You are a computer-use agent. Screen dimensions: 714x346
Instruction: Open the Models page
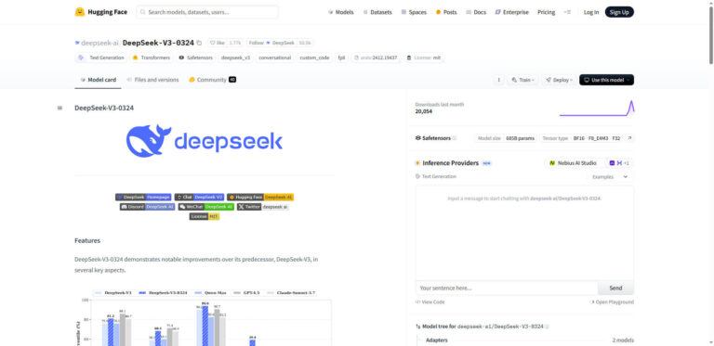click(340, 12)
